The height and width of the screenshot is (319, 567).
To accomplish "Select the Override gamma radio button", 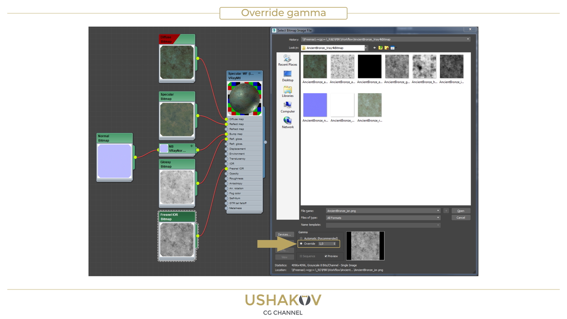I will (x=301, y=244).
